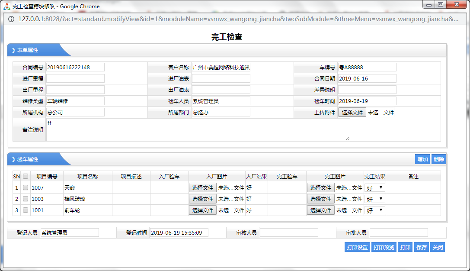Click the 备注说明 text area
The height and width of the screenshot is (271, 470).
[x=198, y=130]
